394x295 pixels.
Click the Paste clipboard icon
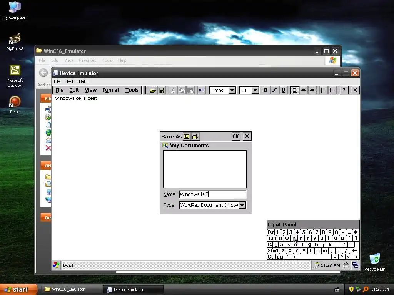190,90
